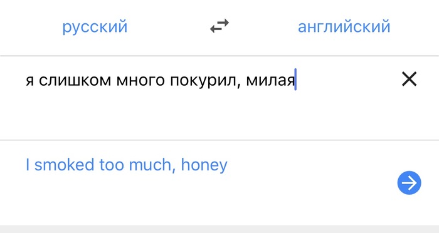Select the word 'smoked' in the translation
Image resolution: width=439 pixels, height=233 pixels.
64,165
